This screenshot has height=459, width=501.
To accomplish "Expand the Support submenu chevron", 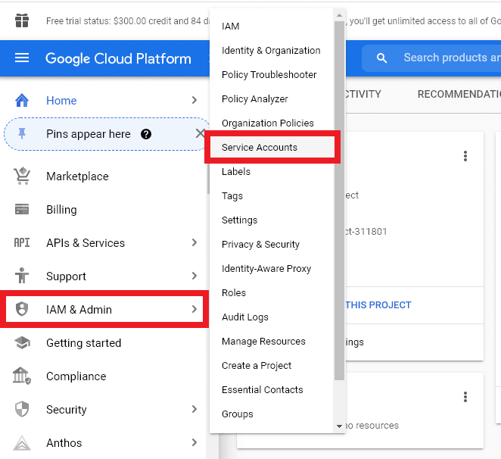I will click(x=194, y=276).
